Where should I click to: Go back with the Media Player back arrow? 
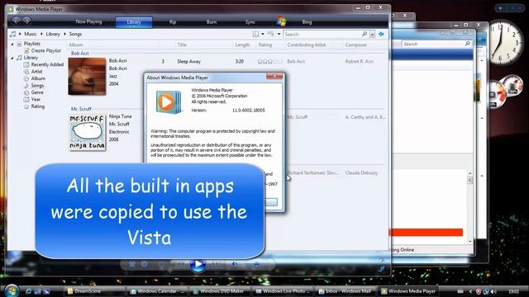coord(16,21)
